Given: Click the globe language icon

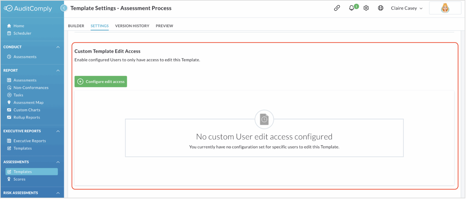Looking at the screenshot, I should pyautogui.click(x=380, y=8).
